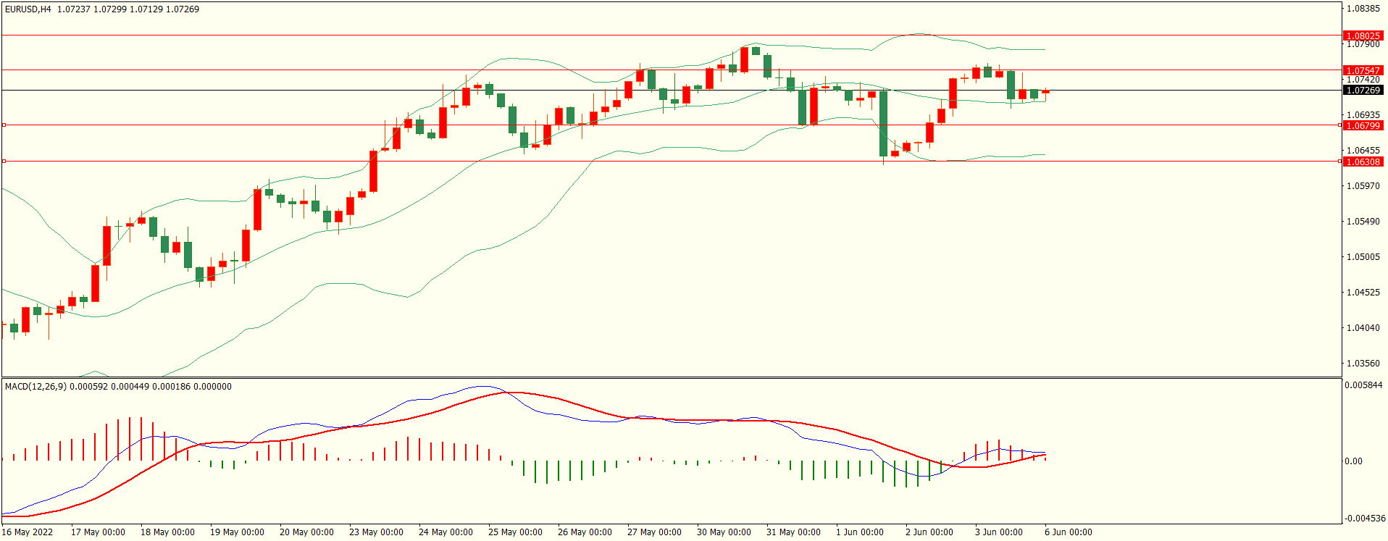1388x541 pixels.
Task: Select the 25 May 00:00 time label
Action: coord(515,532)
